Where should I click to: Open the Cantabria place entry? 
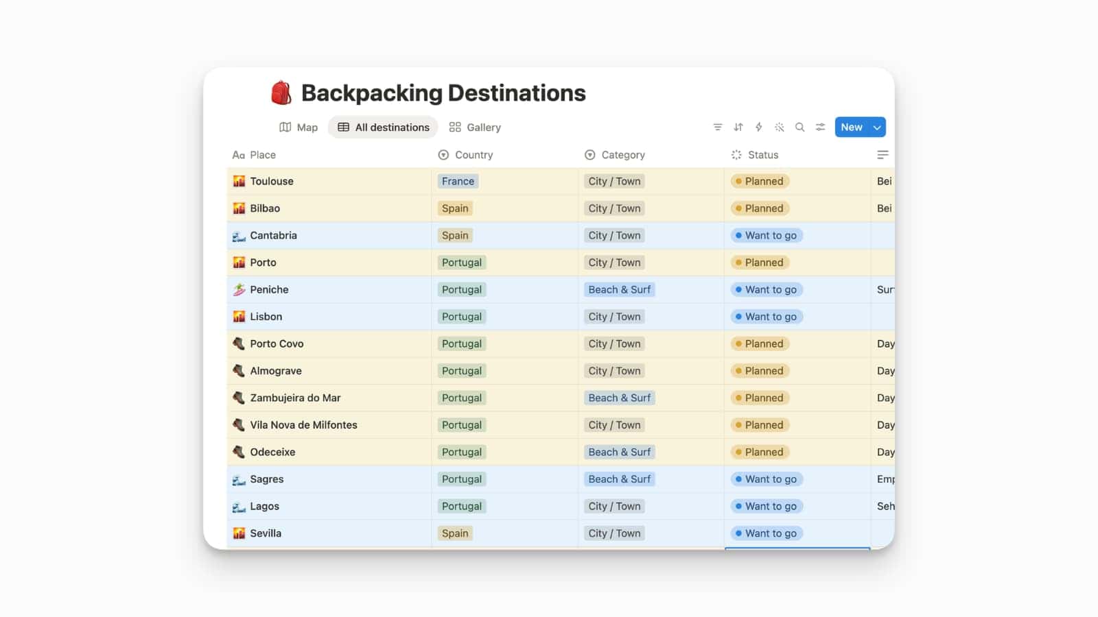tap(273, 236)
